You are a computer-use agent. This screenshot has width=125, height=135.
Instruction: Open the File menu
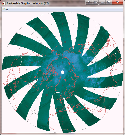(6, 9)
